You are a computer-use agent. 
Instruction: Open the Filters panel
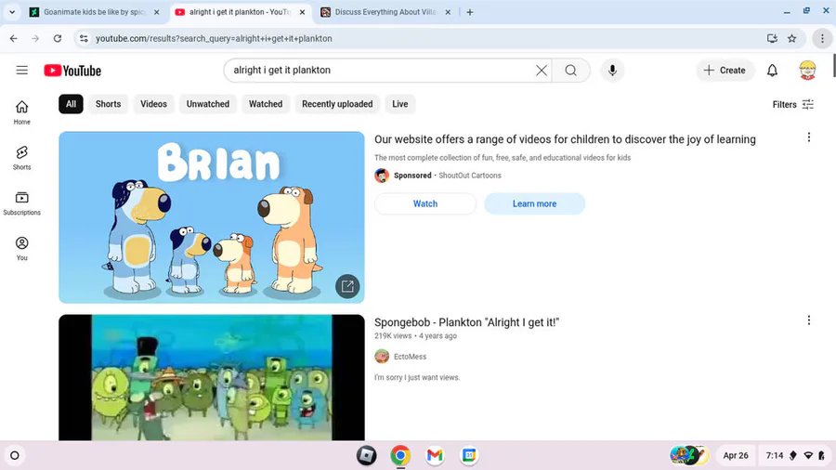(793, 104)
